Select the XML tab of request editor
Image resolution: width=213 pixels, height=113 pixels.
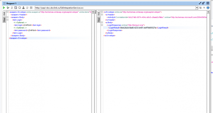coord(4,14)
